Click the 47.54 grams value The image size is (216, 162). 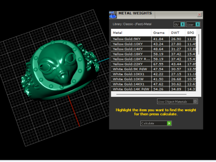(158, 69)
